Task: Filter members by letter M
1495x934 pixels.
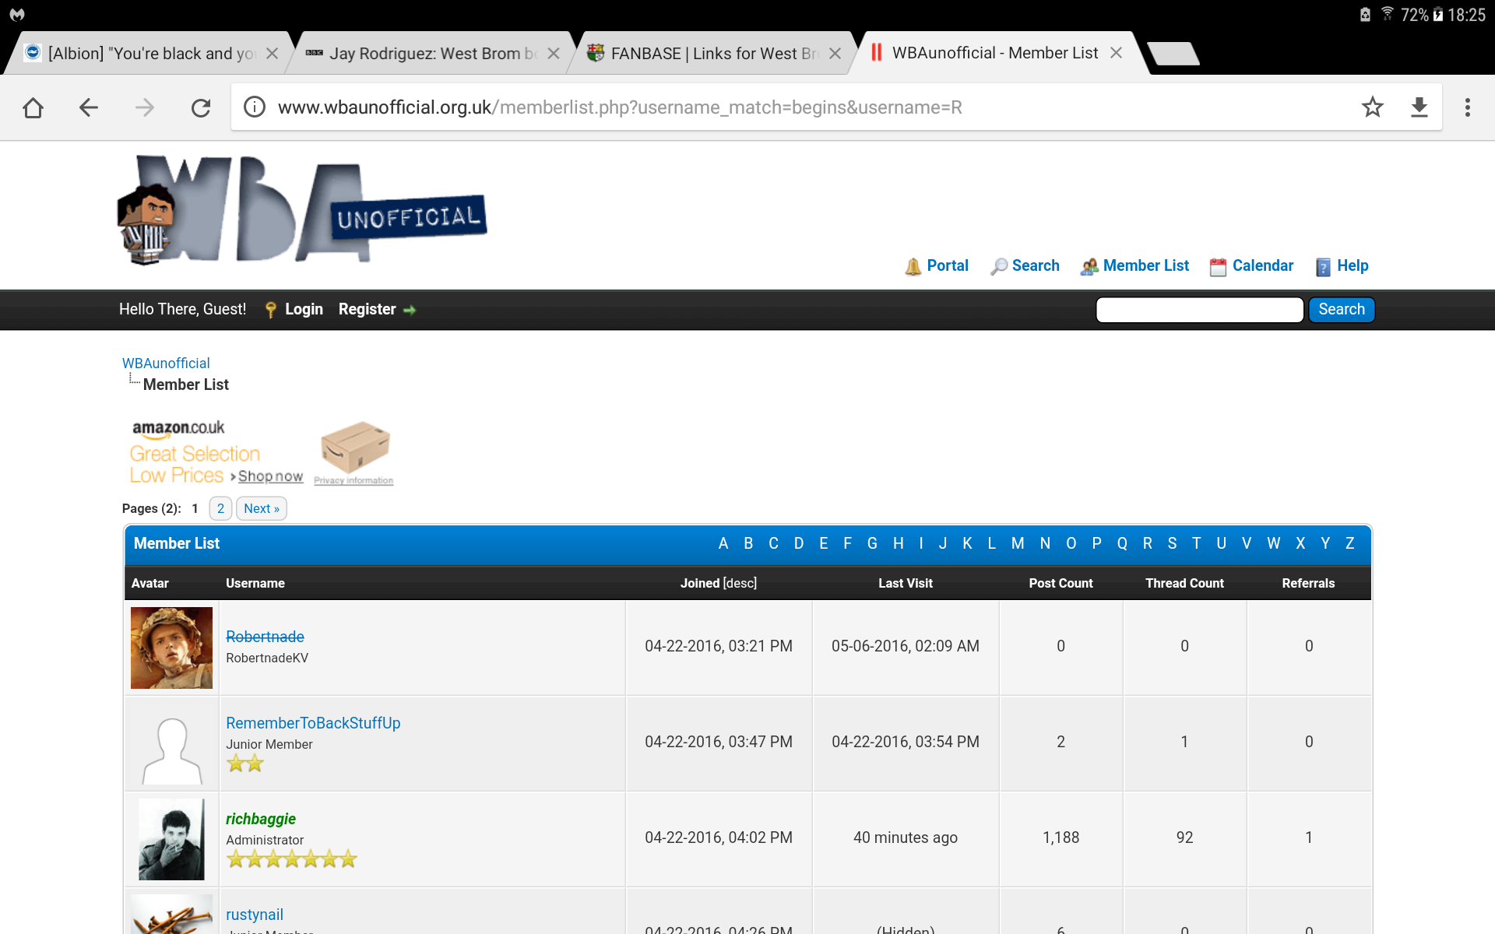Action: point(1018,544)
